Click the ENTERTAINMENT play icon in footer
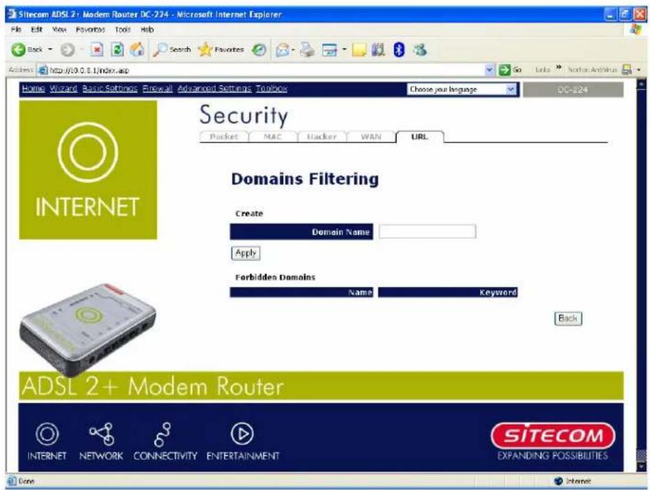 242,434
